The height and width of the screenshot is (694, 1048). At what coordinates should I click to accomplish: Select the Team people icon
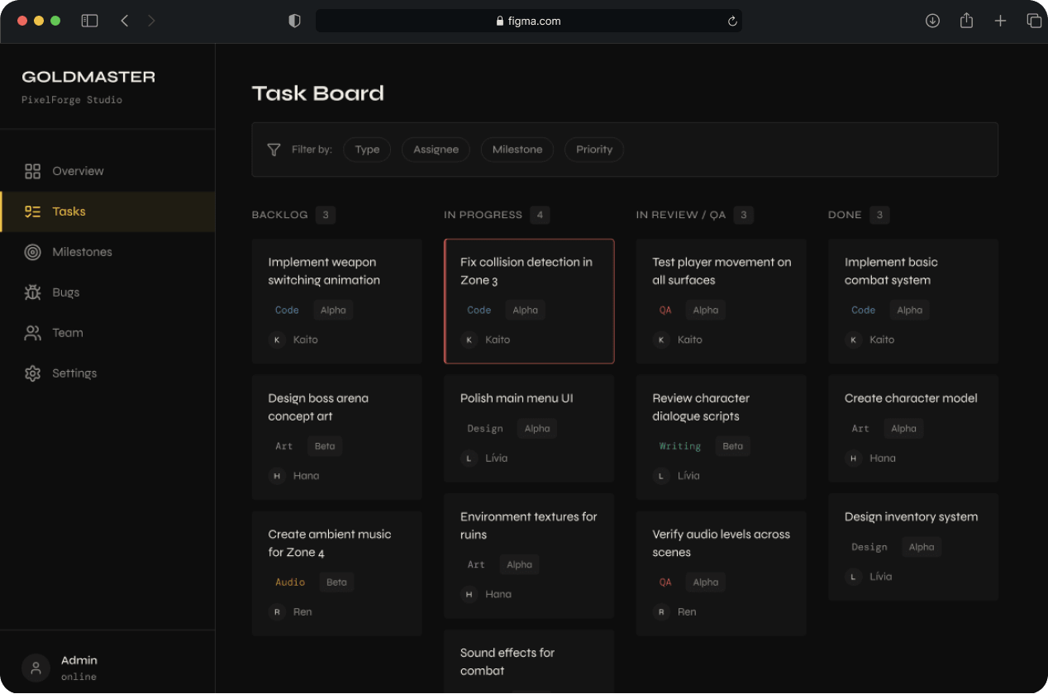(32, 332)
